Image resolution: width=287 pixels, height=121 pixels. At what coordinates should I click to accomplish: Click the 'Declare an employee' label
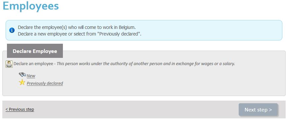pyautogui.click(x=34, y=64)
